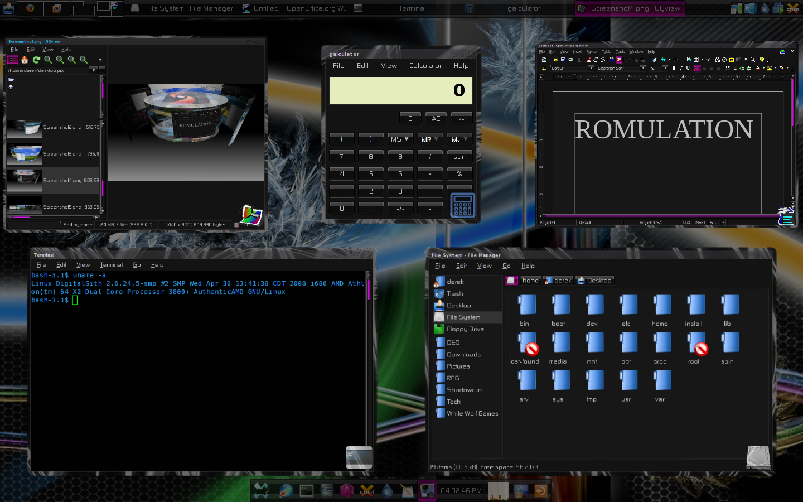Open the Table menu in Writer
Screen dimensions: 803x502
click(x=606, y=52)
